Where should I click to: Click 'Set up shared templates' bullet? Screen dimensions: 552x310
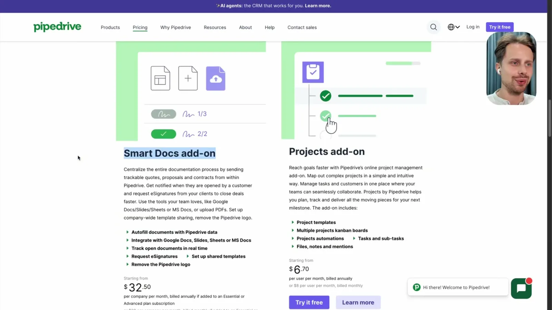click(219, 256)
